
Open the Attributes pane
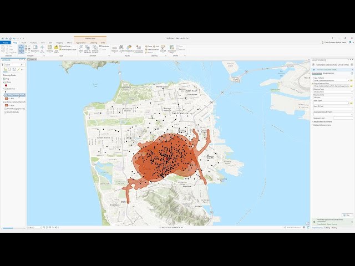click(104, 47)
